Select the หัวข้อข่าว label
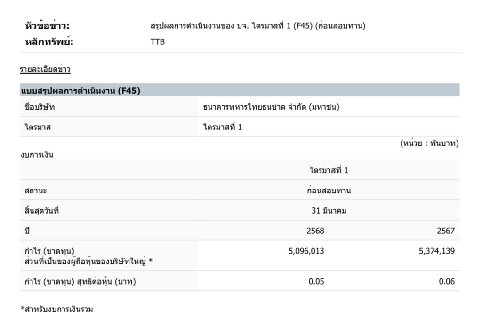Image resolution: width=482 pixels, height=318 pixels. point(50,26)
